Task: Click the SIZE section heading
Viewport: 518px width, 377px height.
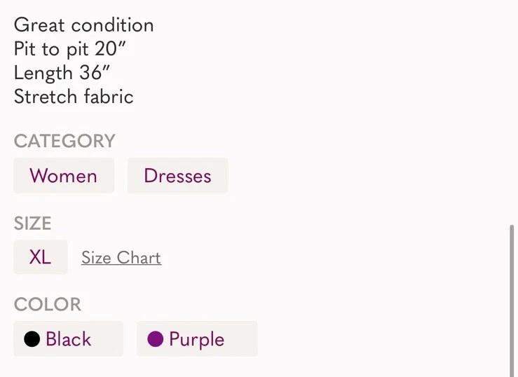Action: coord(33,224)
